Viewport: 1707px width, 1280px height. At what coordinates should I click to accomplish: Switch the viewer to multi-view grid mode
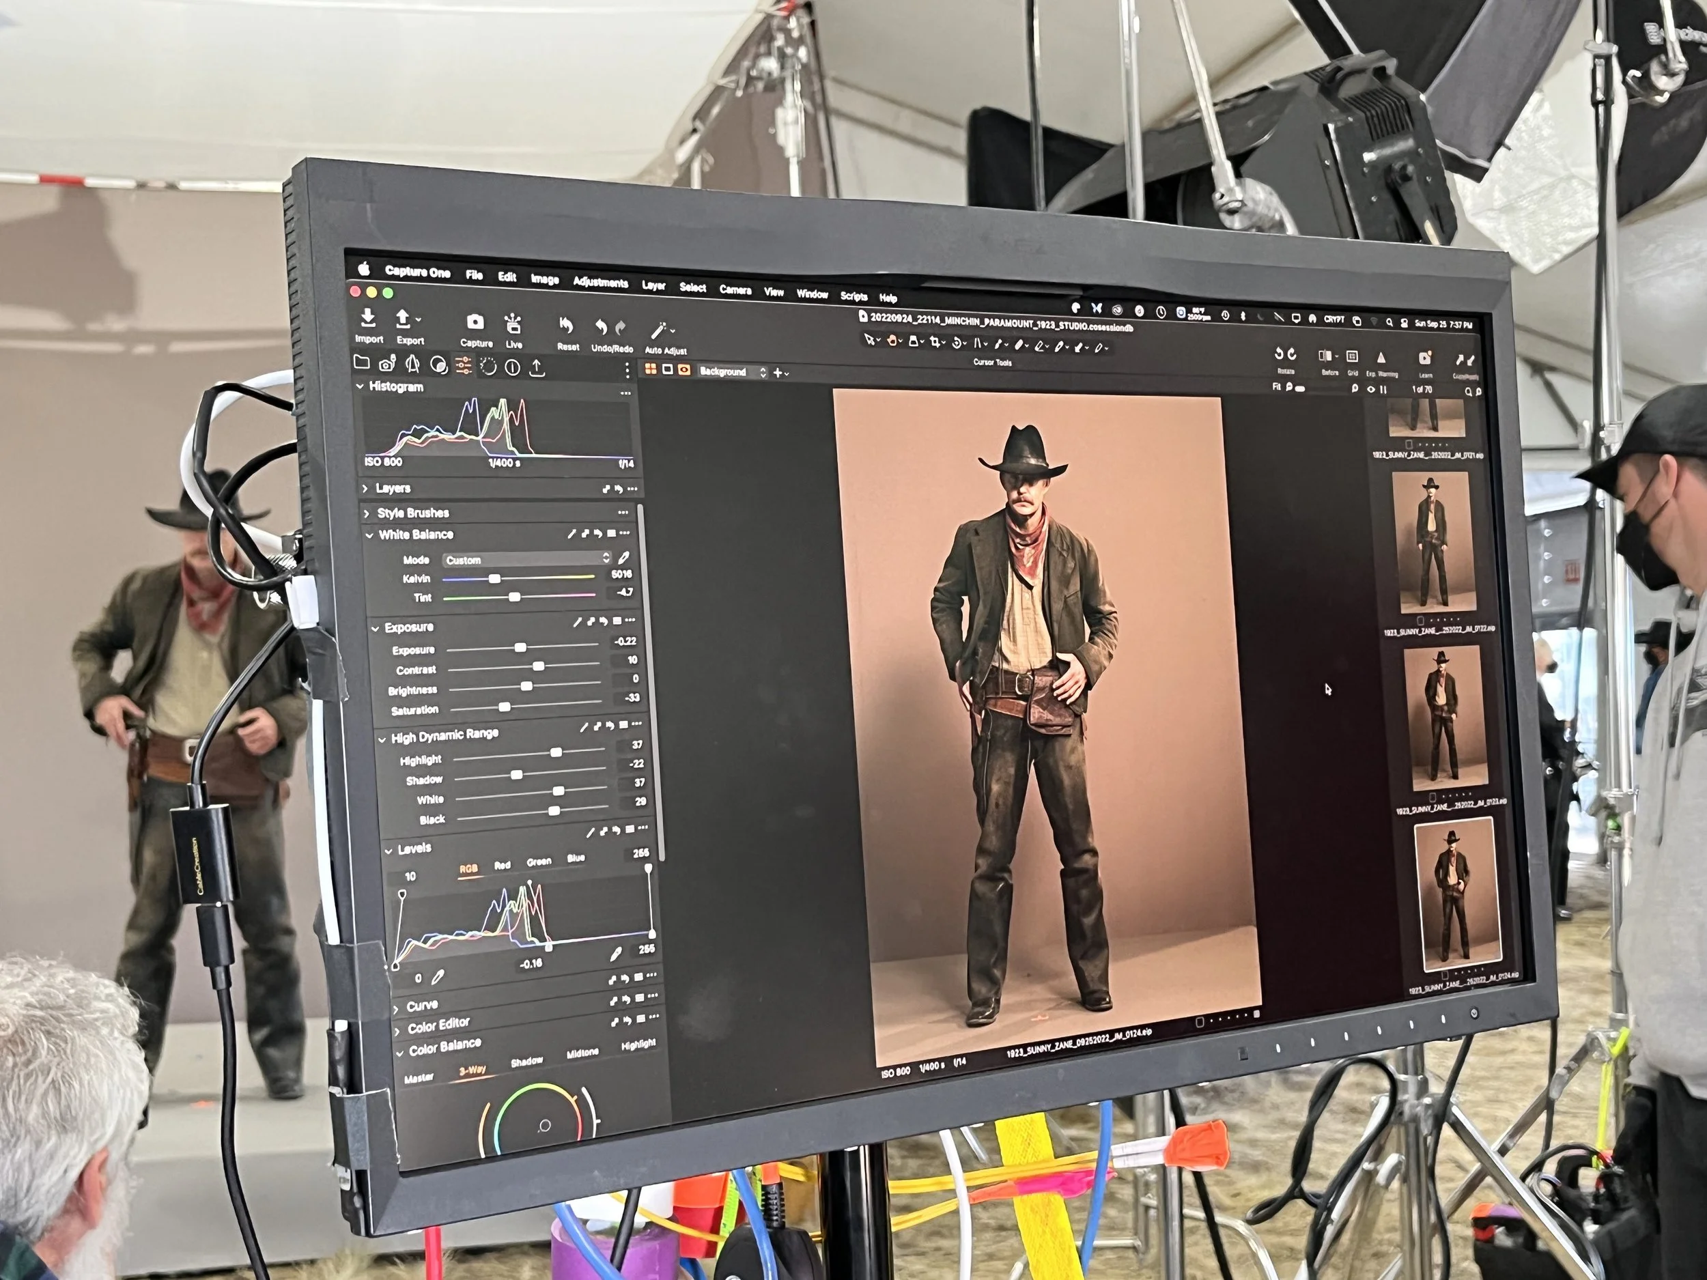pos(651,369)
